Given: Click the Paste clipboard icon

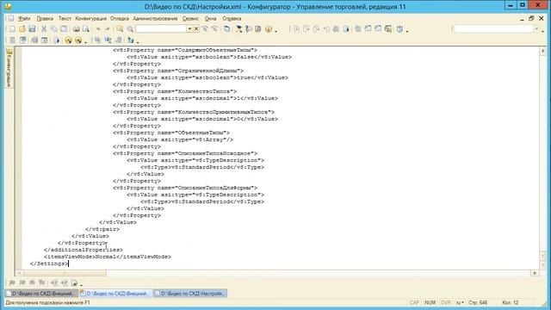Looking at the screenshot, I should (x=64, y=28).
